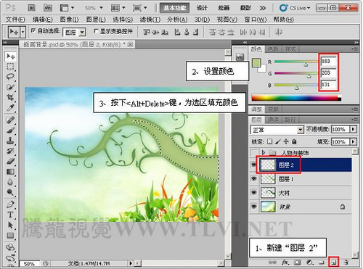Select the Gradient tool
Viewport: 363px width, 269px height.
coord(11,172)
